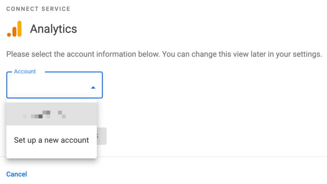Select the blurred existing account option
This screenshot has width=327, height=184.
pyautogui.click(x=52, y=114)
